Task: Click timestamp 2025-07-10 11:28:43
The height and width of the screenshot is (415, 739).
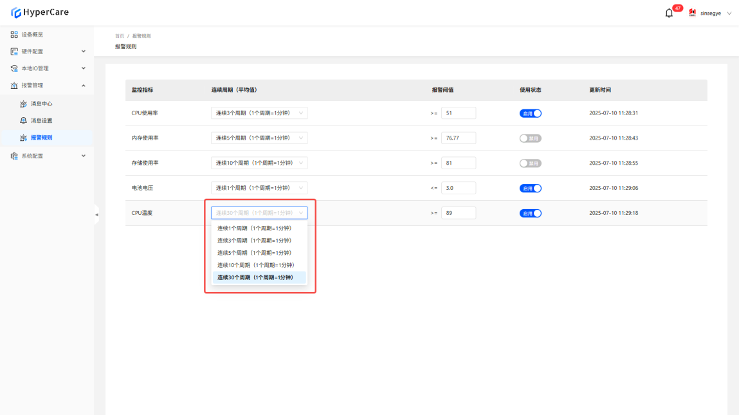Action: pos(614,138)
